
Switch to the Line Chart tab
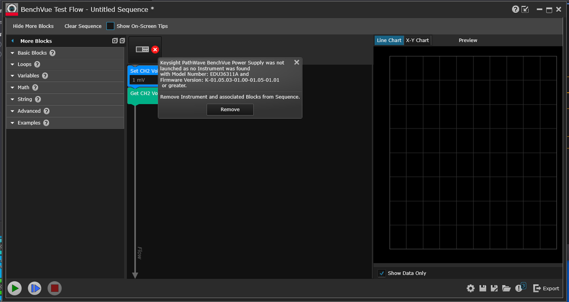click(x=389, y=40)
